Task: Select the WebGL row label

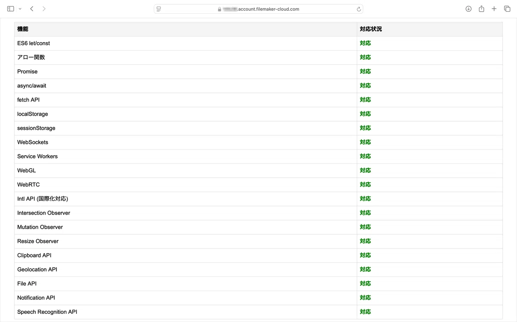Action: pos(27,171)
